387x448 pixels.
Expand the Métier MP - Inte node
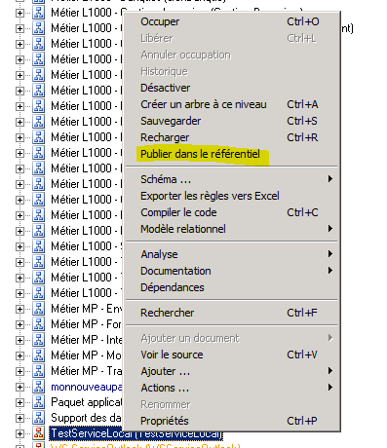pos(19,340)
